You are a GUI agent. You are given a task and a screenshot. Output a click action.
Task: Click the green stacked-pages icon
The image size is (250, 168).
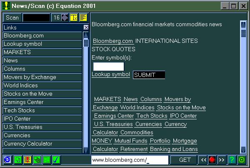pyautogui.click(x=37, y=160)
